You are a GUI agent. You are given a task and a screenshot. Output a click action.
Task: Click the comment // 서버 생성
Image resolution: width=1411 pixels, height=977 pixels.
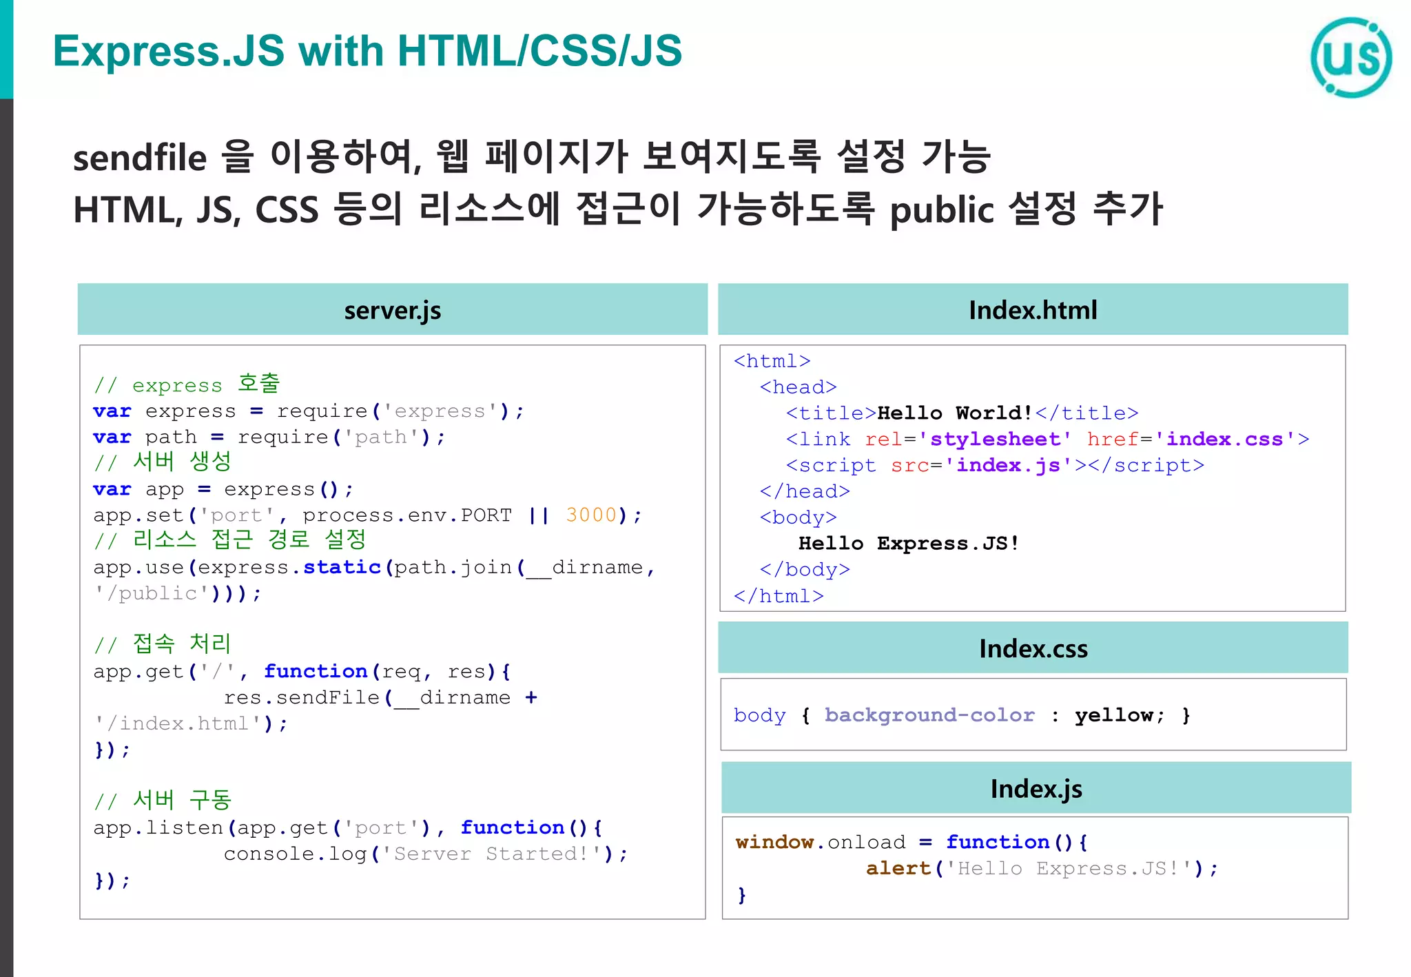(163, 462)
